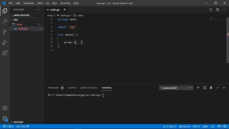Click the feedback icon in status bar
The image size is (229, 129).
pyautogui.click(x=219, y=126)
